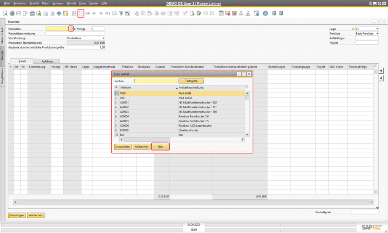Image resolution: width=388 pixels, height=233 pixels.
Task: Click the lock screen toolbar icon
Action: pyautogui.click(x=66, y=13)
